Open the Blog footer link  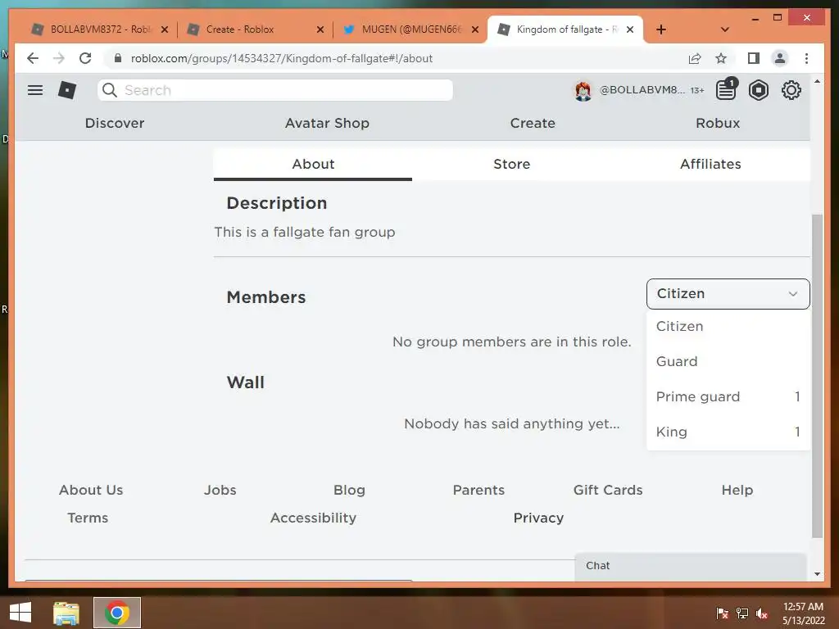click(349, 490)
